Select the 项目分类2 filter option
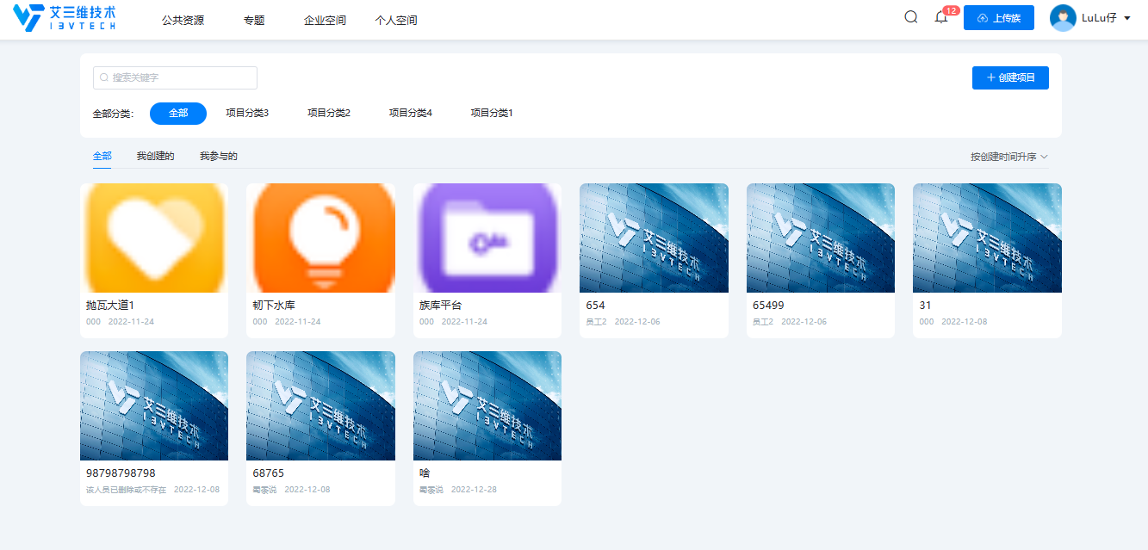1148x550 pixels. point(328,112)
